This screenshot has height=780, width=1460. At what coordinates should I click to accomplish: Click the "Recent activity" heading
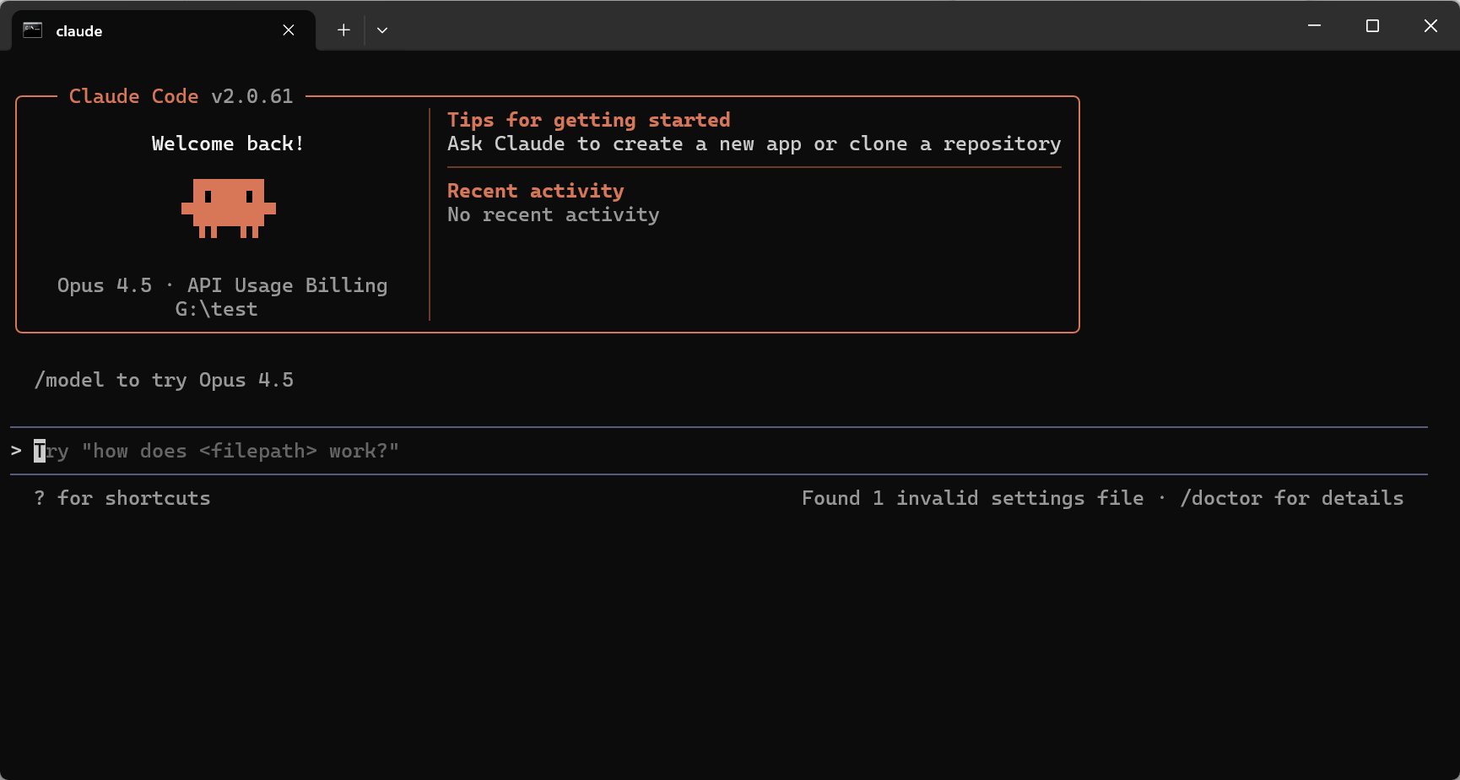535,191
